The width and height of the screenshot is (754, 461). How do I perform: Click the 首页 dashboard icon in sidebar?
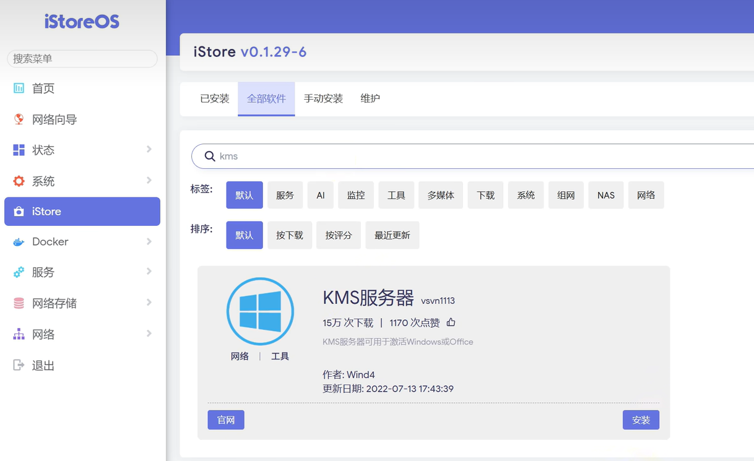(19, 88)
